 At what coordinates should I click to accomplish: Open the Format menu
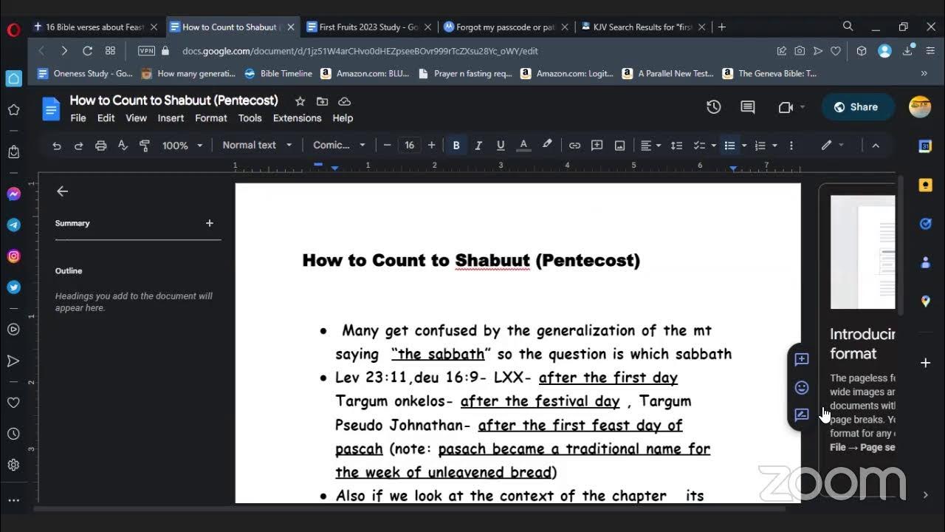[211, 118]
